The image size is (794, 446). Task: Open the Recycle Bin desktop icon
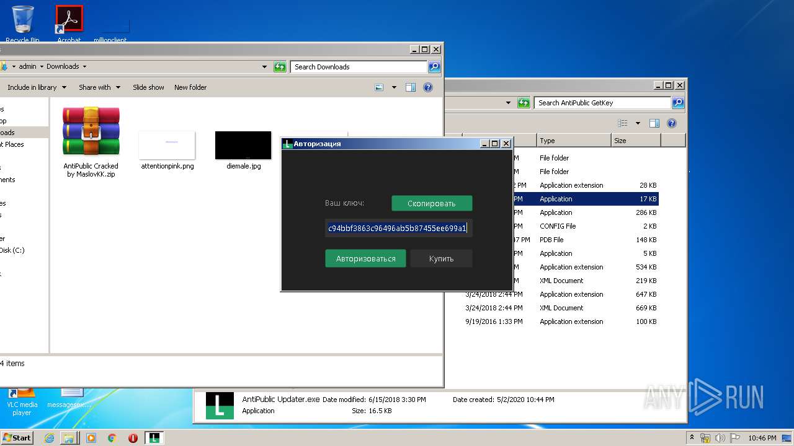click(x=22, y=24)
